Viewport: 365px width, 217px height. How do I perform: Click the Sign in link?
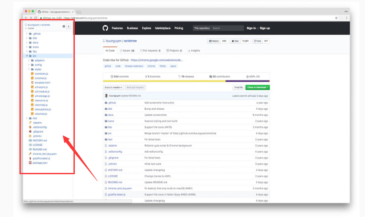coord(251,28)
